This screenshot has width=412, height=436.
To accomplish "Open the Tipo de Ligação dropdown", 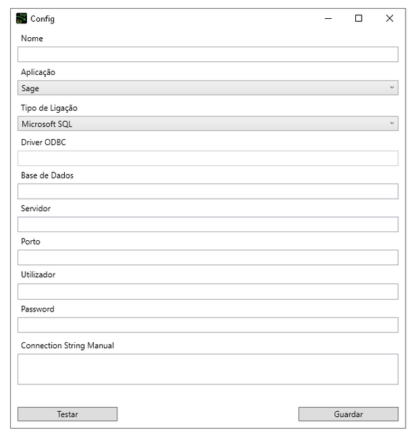I will point(207,124).
